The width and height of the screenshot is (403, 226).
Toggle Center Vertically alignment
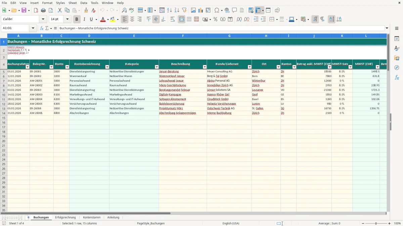[x=156, y=19]
